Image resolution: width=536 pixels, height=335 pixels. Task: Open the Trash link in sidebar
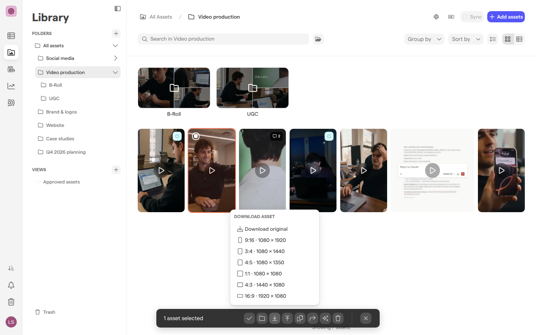pyautogui.click(x=45, y=312)
